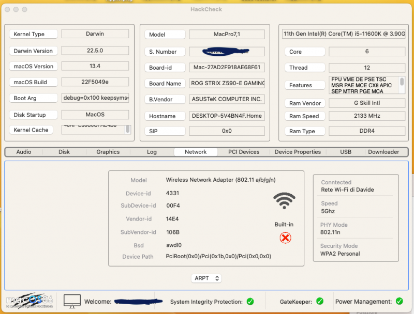Click the Boot Arg label button
This screenshot has width=414, height=314.
(x=33, y=98)
